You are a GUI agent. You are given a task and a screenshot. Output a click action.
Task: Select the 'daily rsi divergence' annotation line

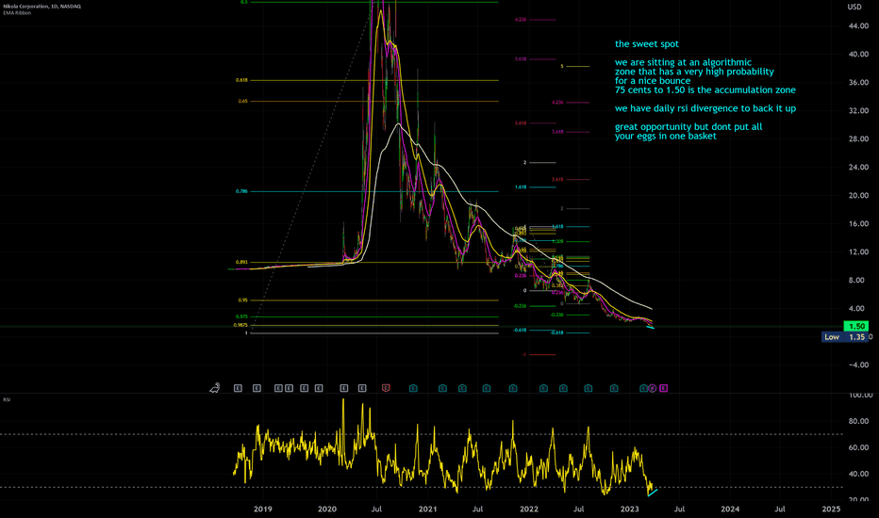pyautogui.click(x=705, y=108)
